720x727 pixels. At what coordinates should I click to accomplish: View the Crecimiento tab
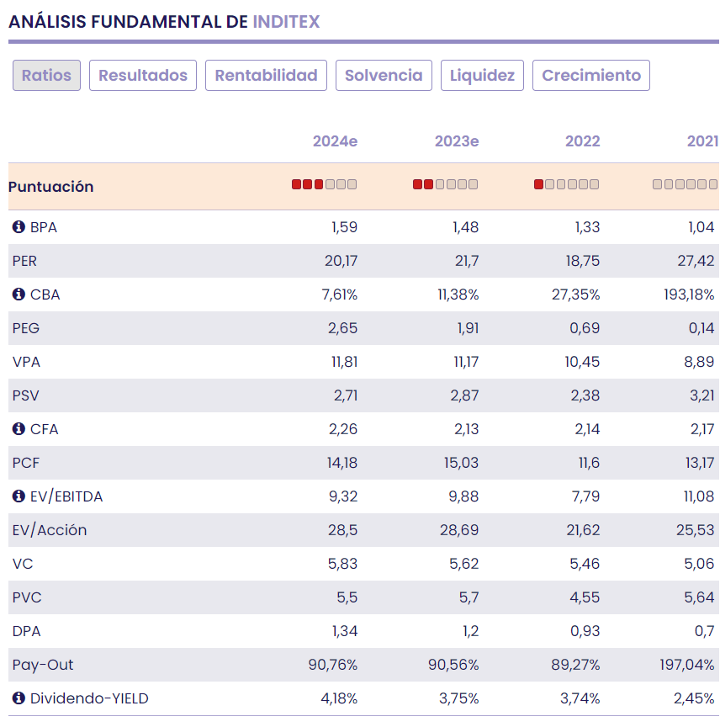click(591, 75)
